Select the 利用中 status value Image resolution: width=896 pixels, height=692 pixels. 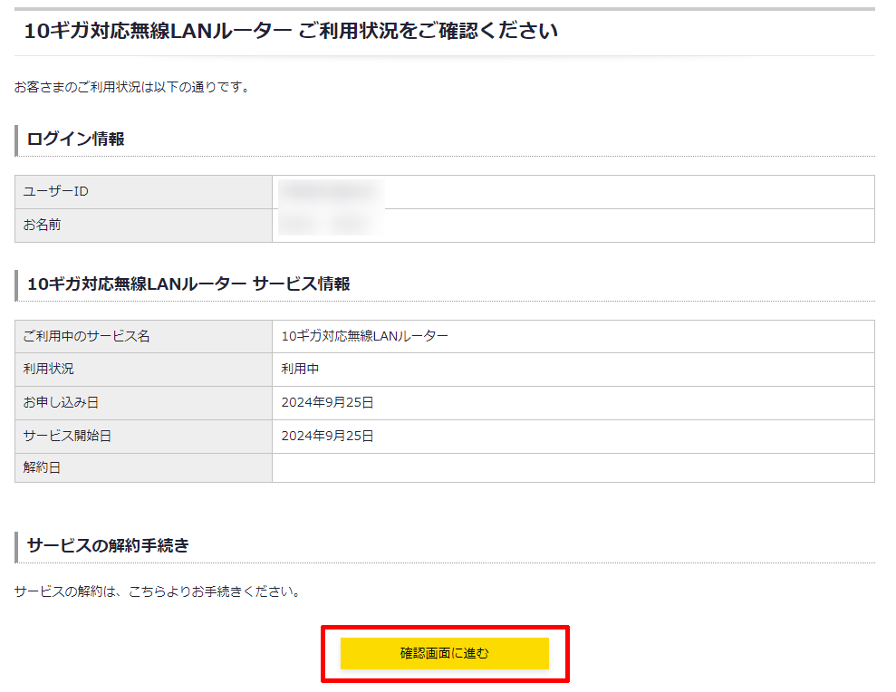pyautogui.click(x=300, y=370)
